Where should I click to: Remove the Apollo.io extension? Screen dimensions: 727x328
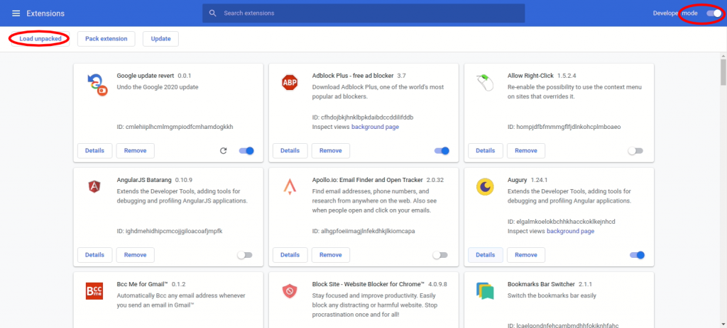pos(331,255)
